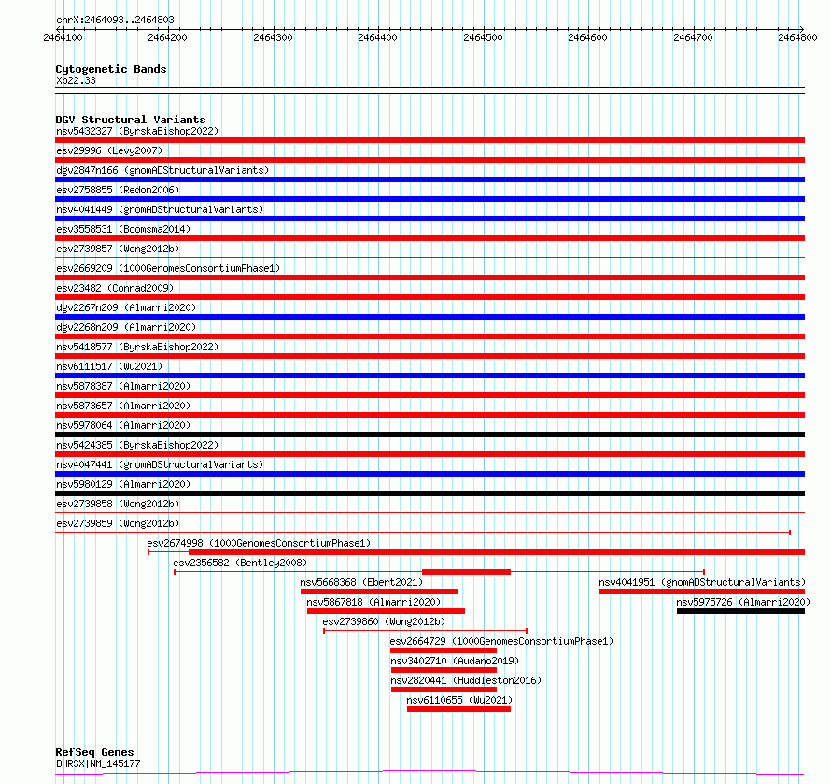Viewport: 831px width, 784px height.
Task: Click the DHRSX|NM_145177 gene label
Action: (98, 763)
